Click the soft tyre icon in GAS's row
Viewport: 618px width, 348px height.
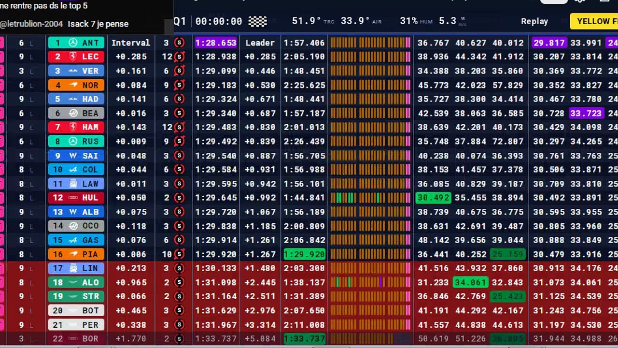pyautogui.click(x=180, y=240)
